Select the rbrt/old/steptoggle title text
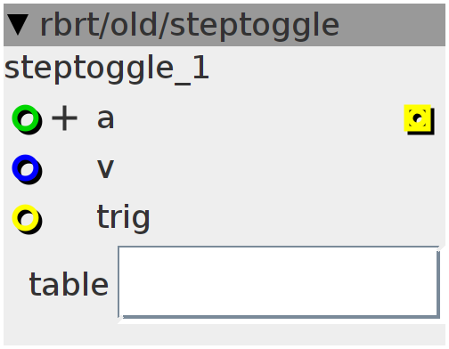Screen dimensions: 449x349 [190, 26]
